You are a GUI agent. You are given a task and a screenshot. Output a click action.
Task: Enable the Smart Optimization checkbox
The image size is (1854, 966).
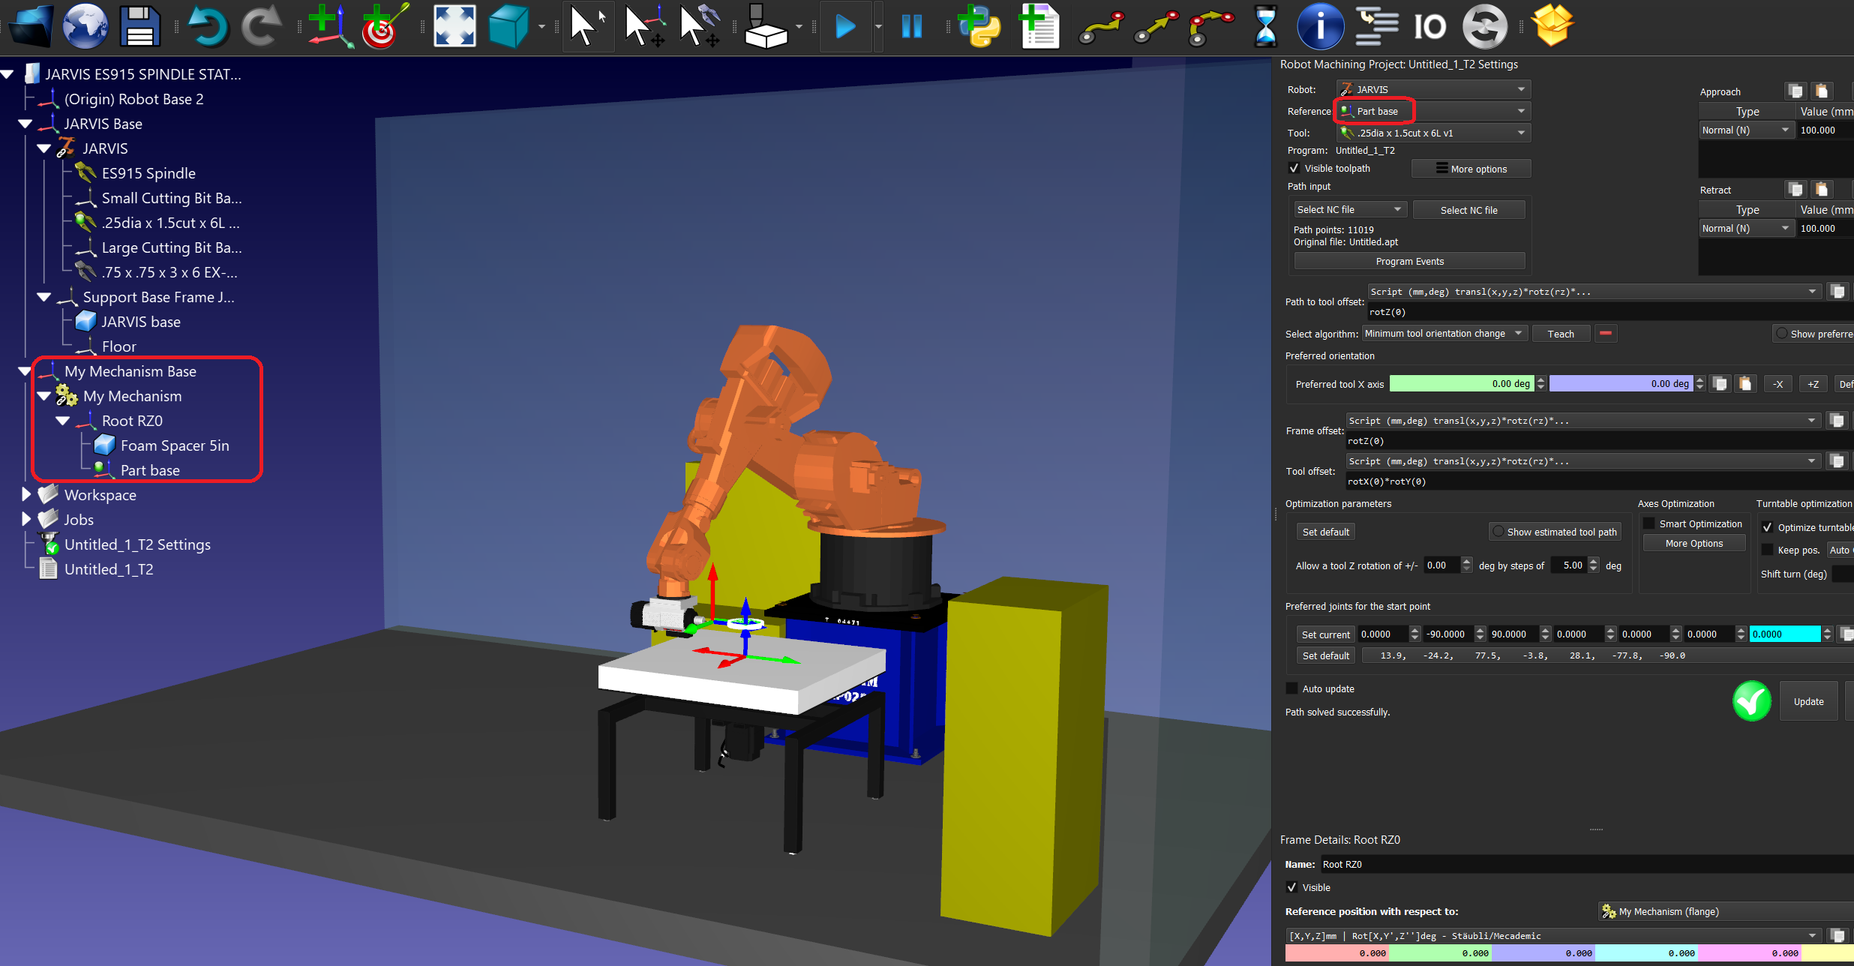pyautogui.click(x=1649, y=523)
